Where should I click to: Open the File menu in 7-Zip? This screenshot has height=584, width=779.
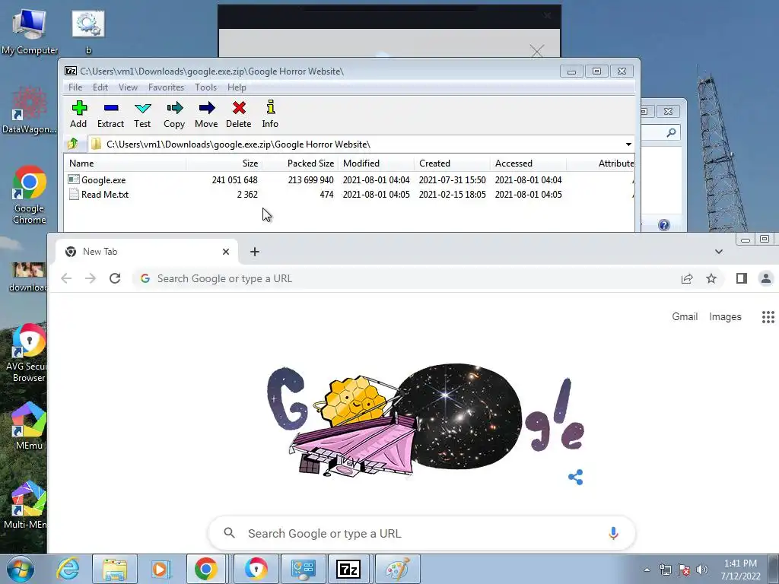[x=75, y=87]
